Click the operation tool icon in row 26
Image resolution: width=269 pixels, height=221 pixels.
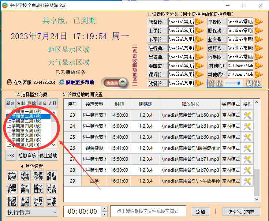[x=247, y=148]
